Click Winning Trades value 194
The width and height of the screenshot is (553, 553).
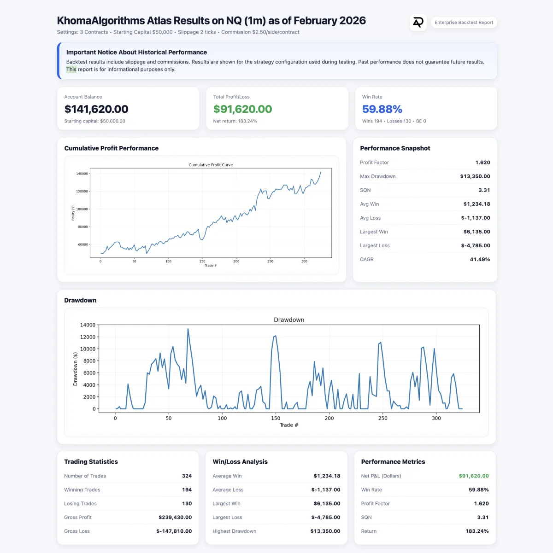pyautogui.click(x=187, y=490)
